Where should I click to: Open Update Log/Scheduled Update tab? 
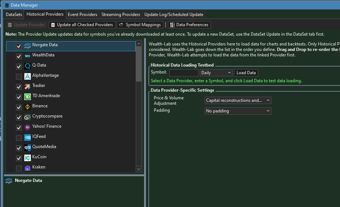tap(174, 15)
